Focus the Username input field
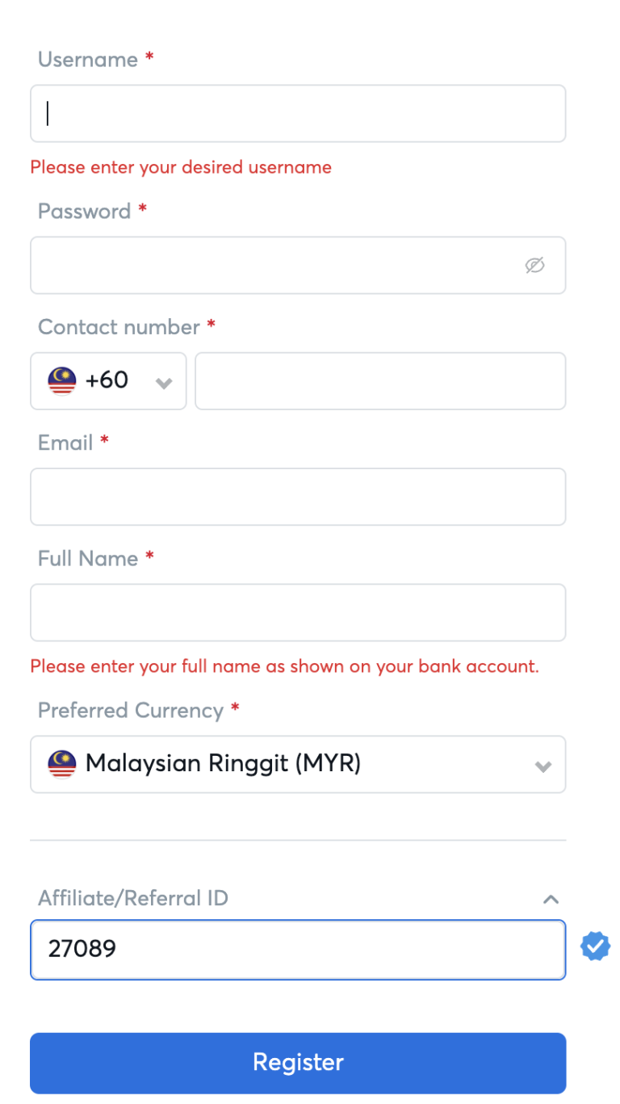620x1104 pixels. [x=298, y=114]
